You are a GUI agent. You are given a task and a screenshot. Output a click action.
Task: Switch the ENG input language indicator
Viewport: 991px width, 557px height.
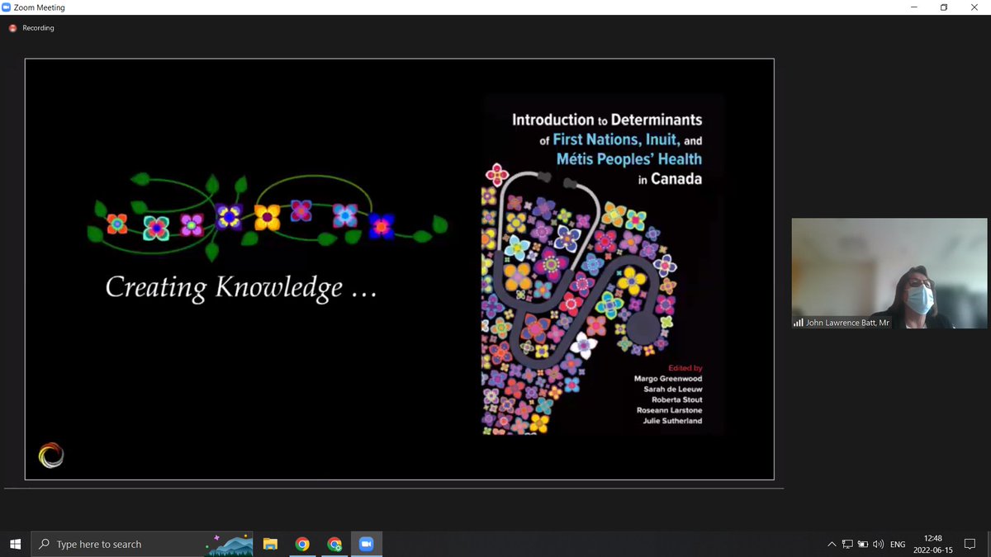tap(898, 545)
